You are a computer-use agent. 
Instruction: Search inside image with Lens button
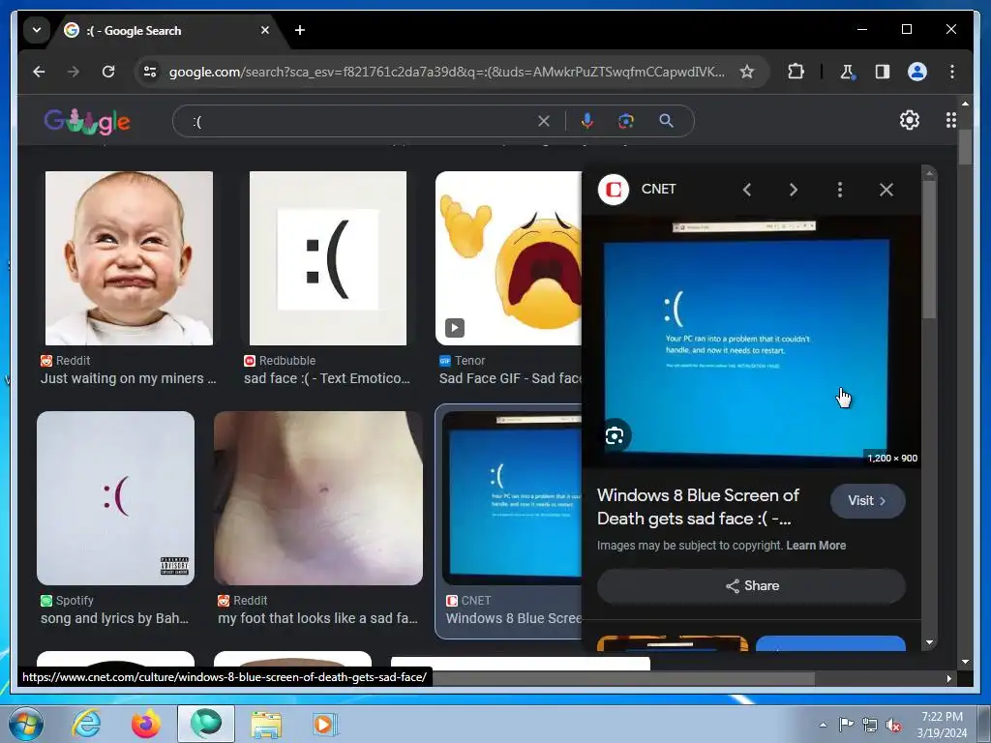614,435
